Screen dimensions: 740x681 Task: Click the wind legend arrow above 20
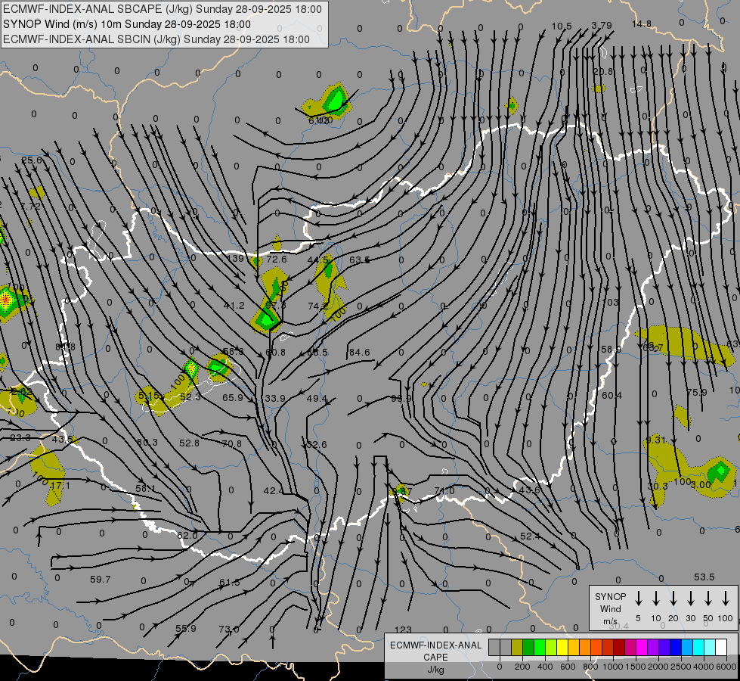point(673,599)
